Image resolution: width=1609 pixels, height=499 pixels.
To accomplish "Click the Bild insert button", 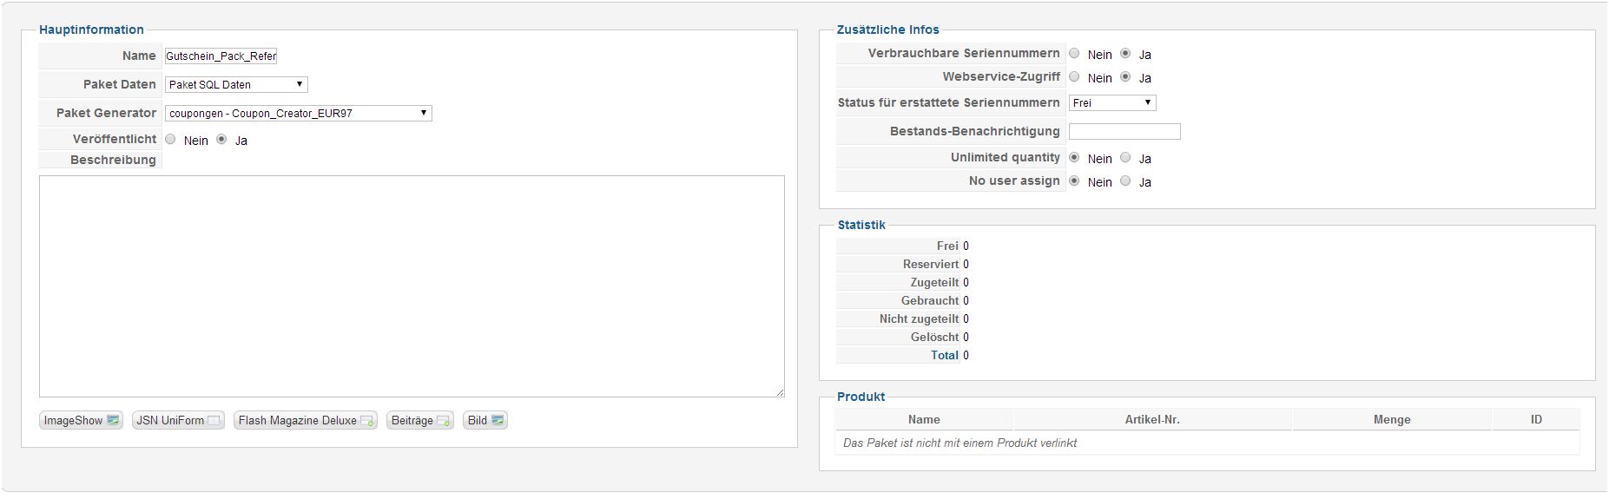I will click(485, 421).
